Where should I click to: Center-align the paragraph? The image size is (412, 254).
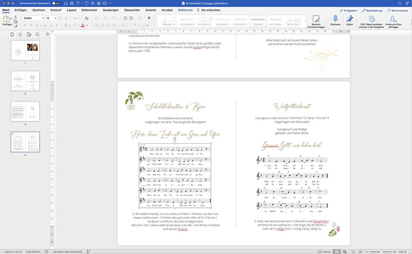(x=103, y=25)
